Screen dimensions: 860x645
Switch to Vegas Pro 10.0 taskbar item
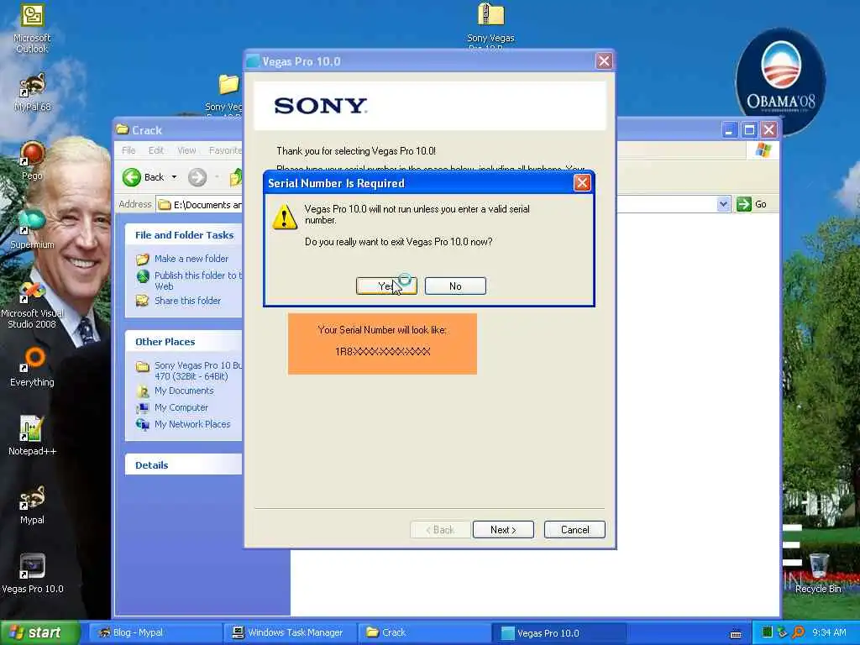[558, 632]
